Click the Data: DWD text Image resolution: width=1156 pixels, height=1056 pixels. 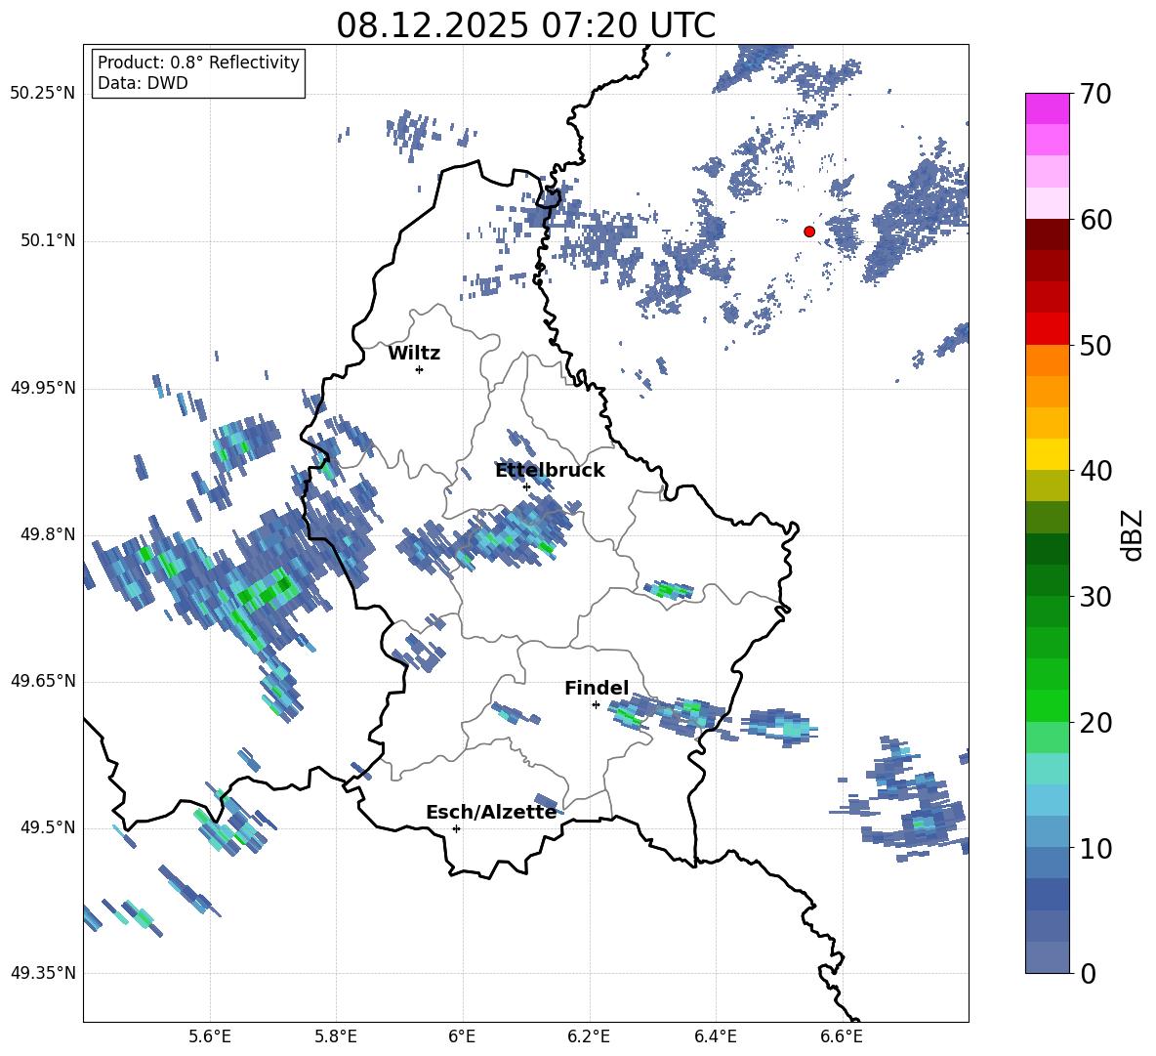(143, 83)
